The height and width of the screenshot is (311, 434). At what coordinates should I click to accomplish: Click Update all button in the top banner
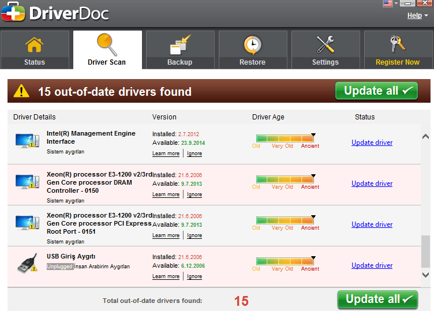coord(376,91)
